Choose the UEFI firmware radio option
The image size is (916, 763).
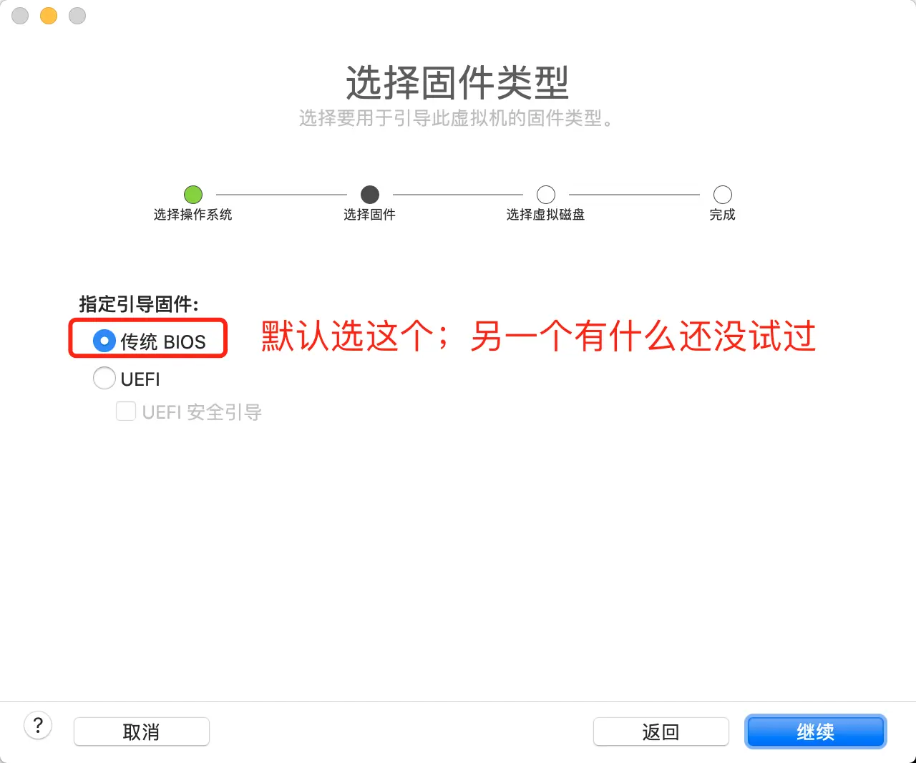[x=104, y=378]
